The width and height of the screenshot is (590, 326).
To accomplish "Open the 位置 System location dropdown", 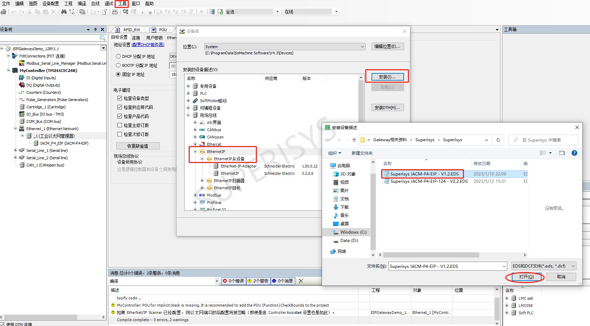I will (362, 47).
